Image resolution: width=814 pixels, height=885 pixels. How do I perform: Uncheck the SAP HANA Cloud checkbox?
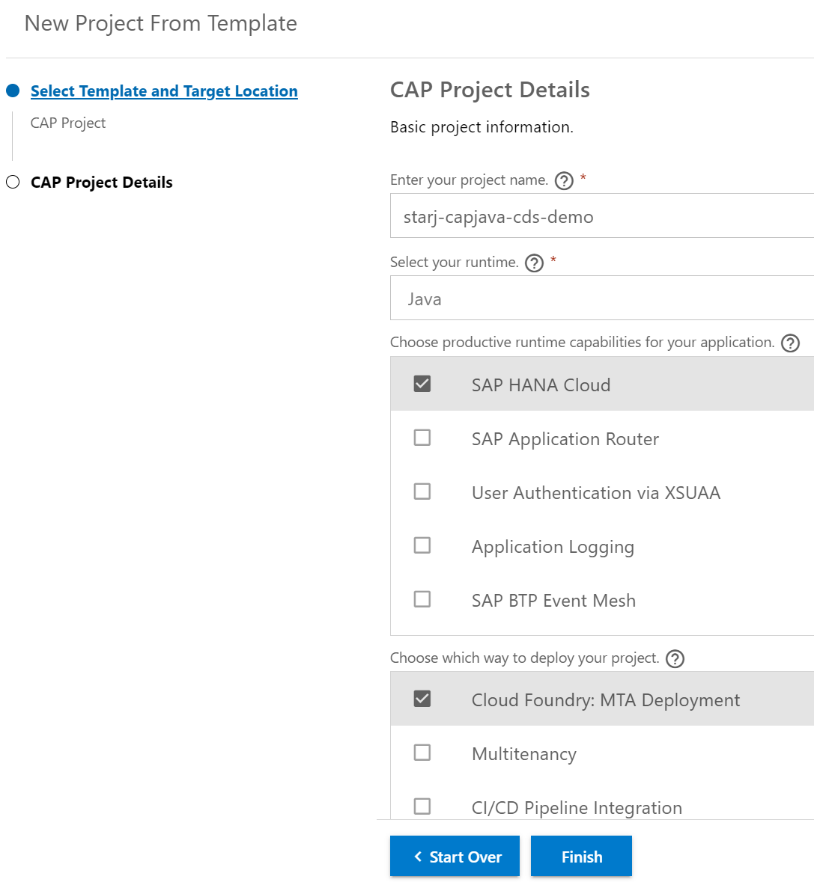[x=422, y=384]
